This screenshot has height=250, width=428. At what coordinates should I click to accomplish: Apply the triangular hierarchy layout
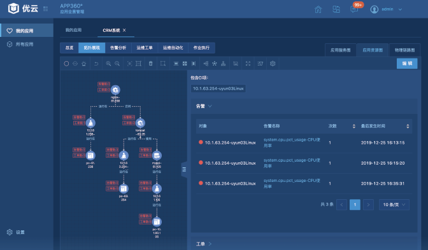tap(224, 64)
